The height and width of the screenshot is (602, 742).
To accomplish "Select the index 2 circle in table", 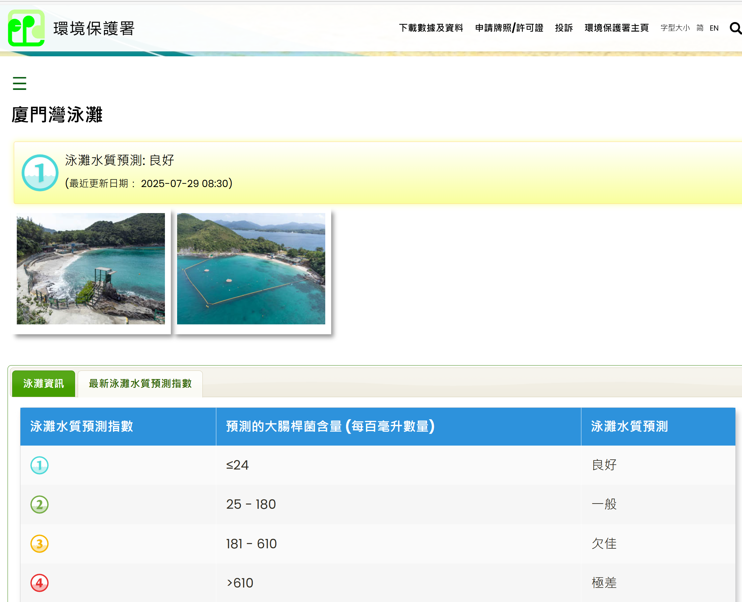I will tap(39, 504).
